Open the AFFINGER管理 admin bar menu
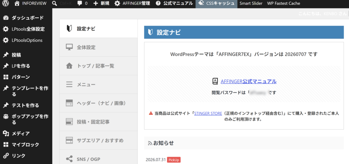 pyautogui.click(x=132, y=3)
